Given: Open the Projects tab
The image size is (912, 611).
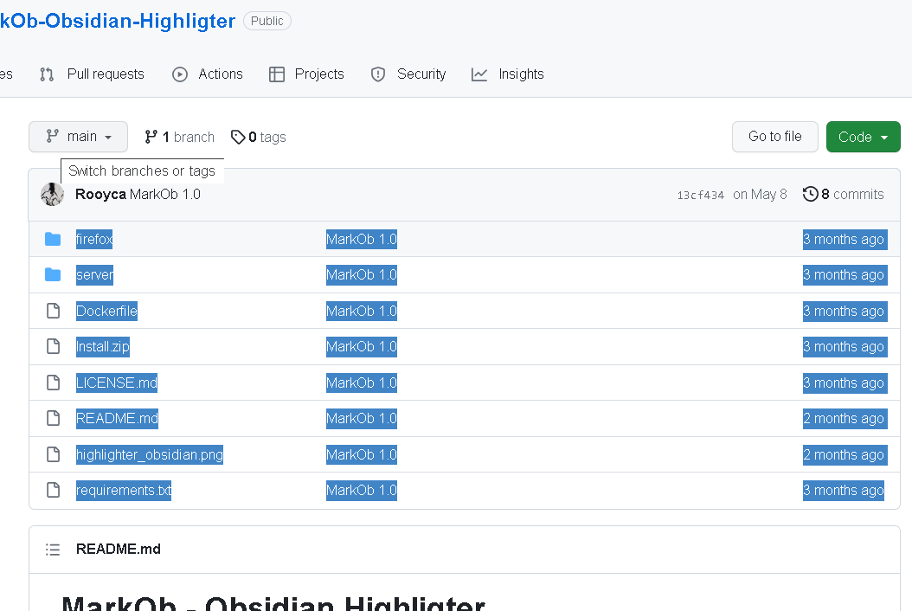Looking at the screenshot, I should pos(306,74).
